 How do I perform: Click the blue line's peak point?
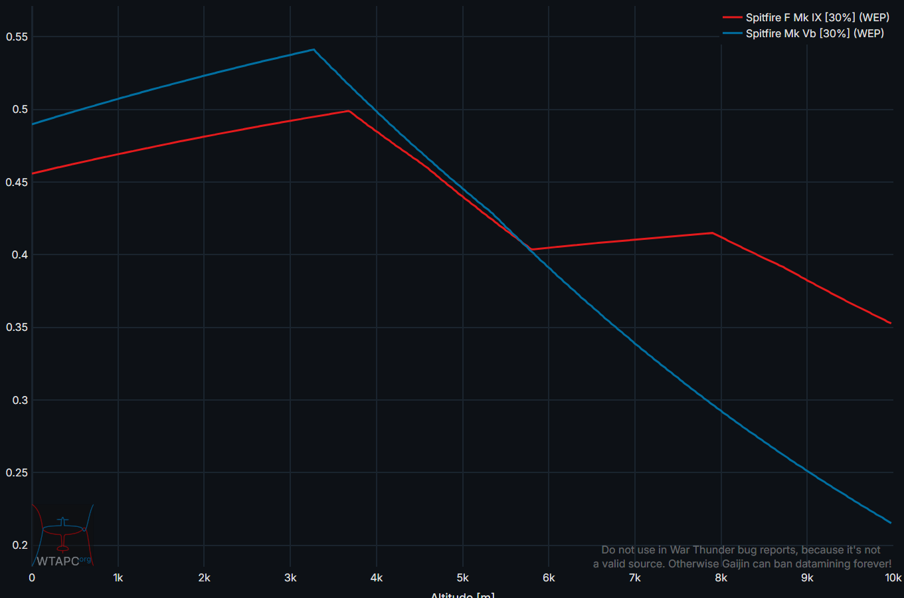[313, 50]
